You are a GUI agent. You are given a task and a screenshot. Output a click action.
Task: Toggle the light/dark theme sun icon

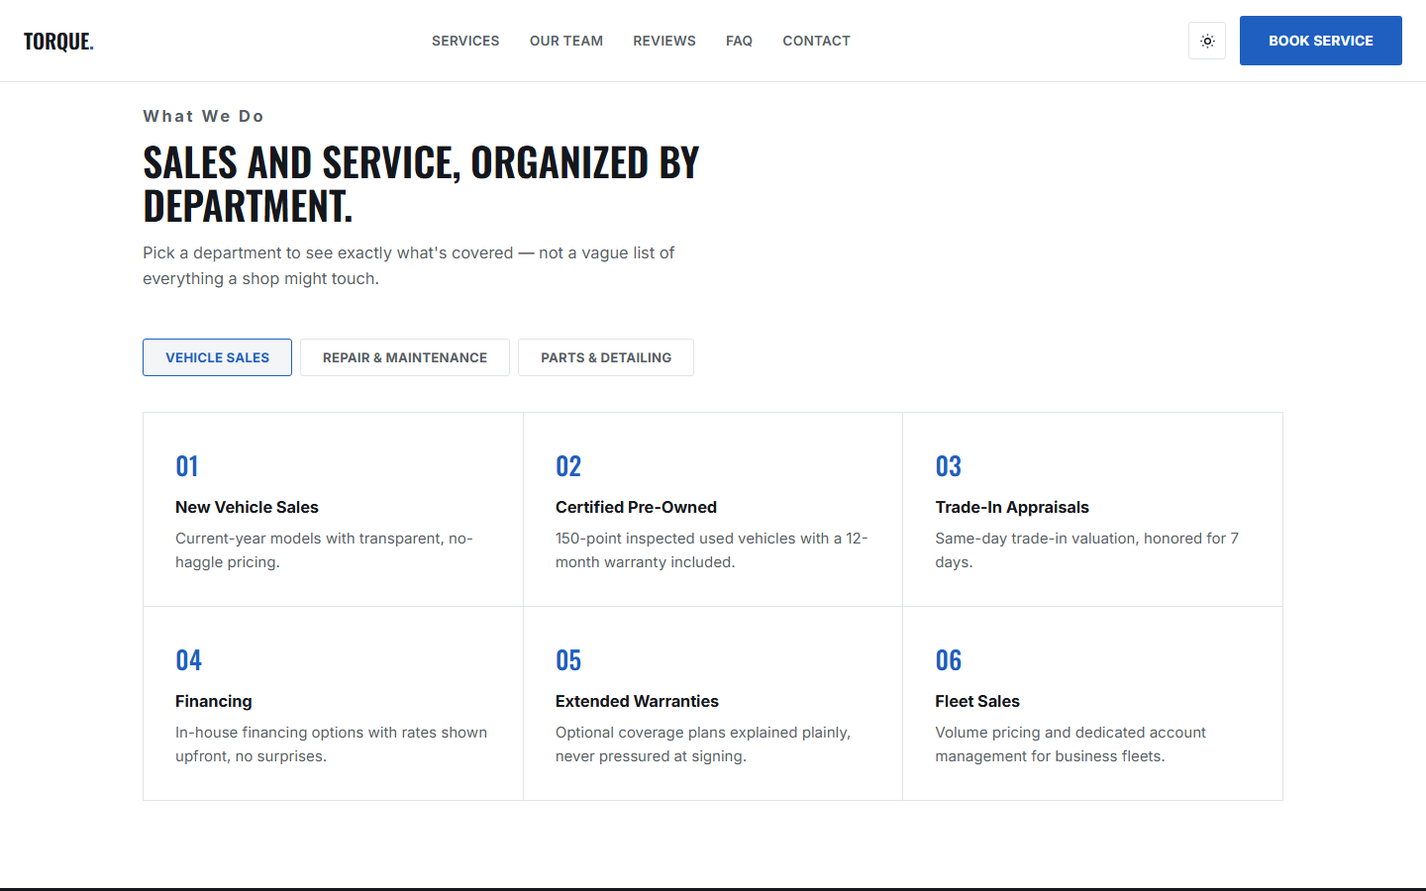tap(1207, 41)
